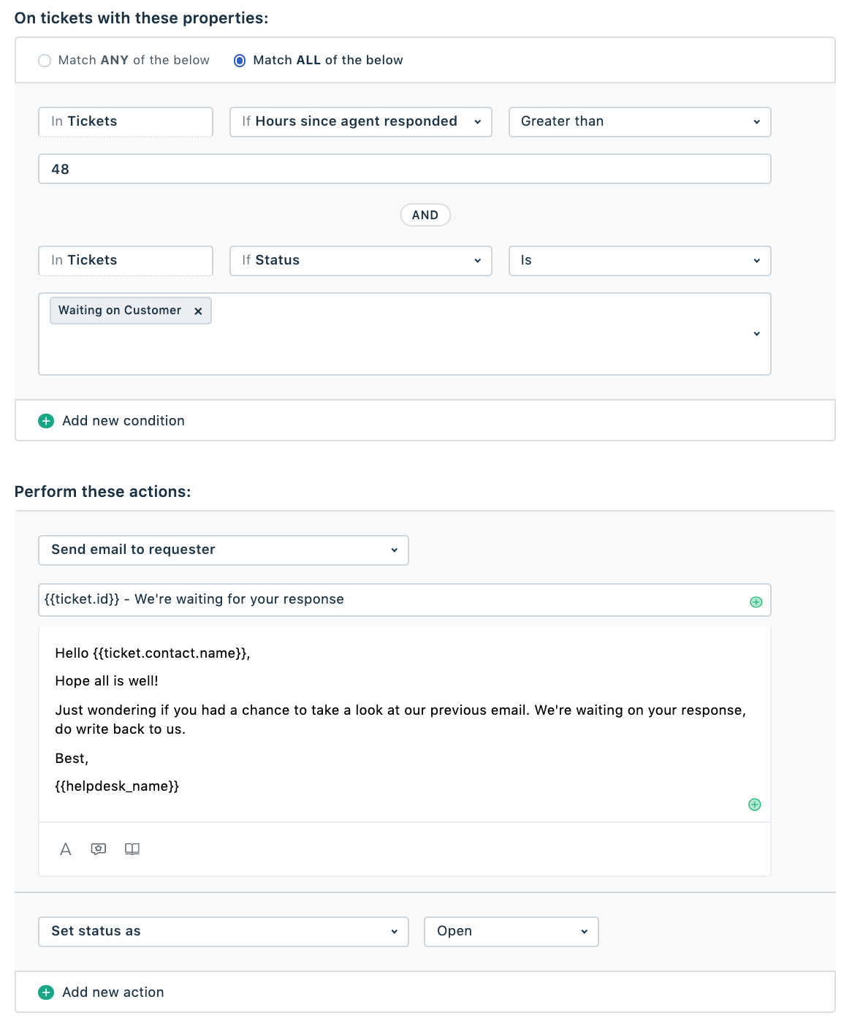Change the Open status value dropdown
Viewport: 852px width, 1029px height.
click(511, 932)
